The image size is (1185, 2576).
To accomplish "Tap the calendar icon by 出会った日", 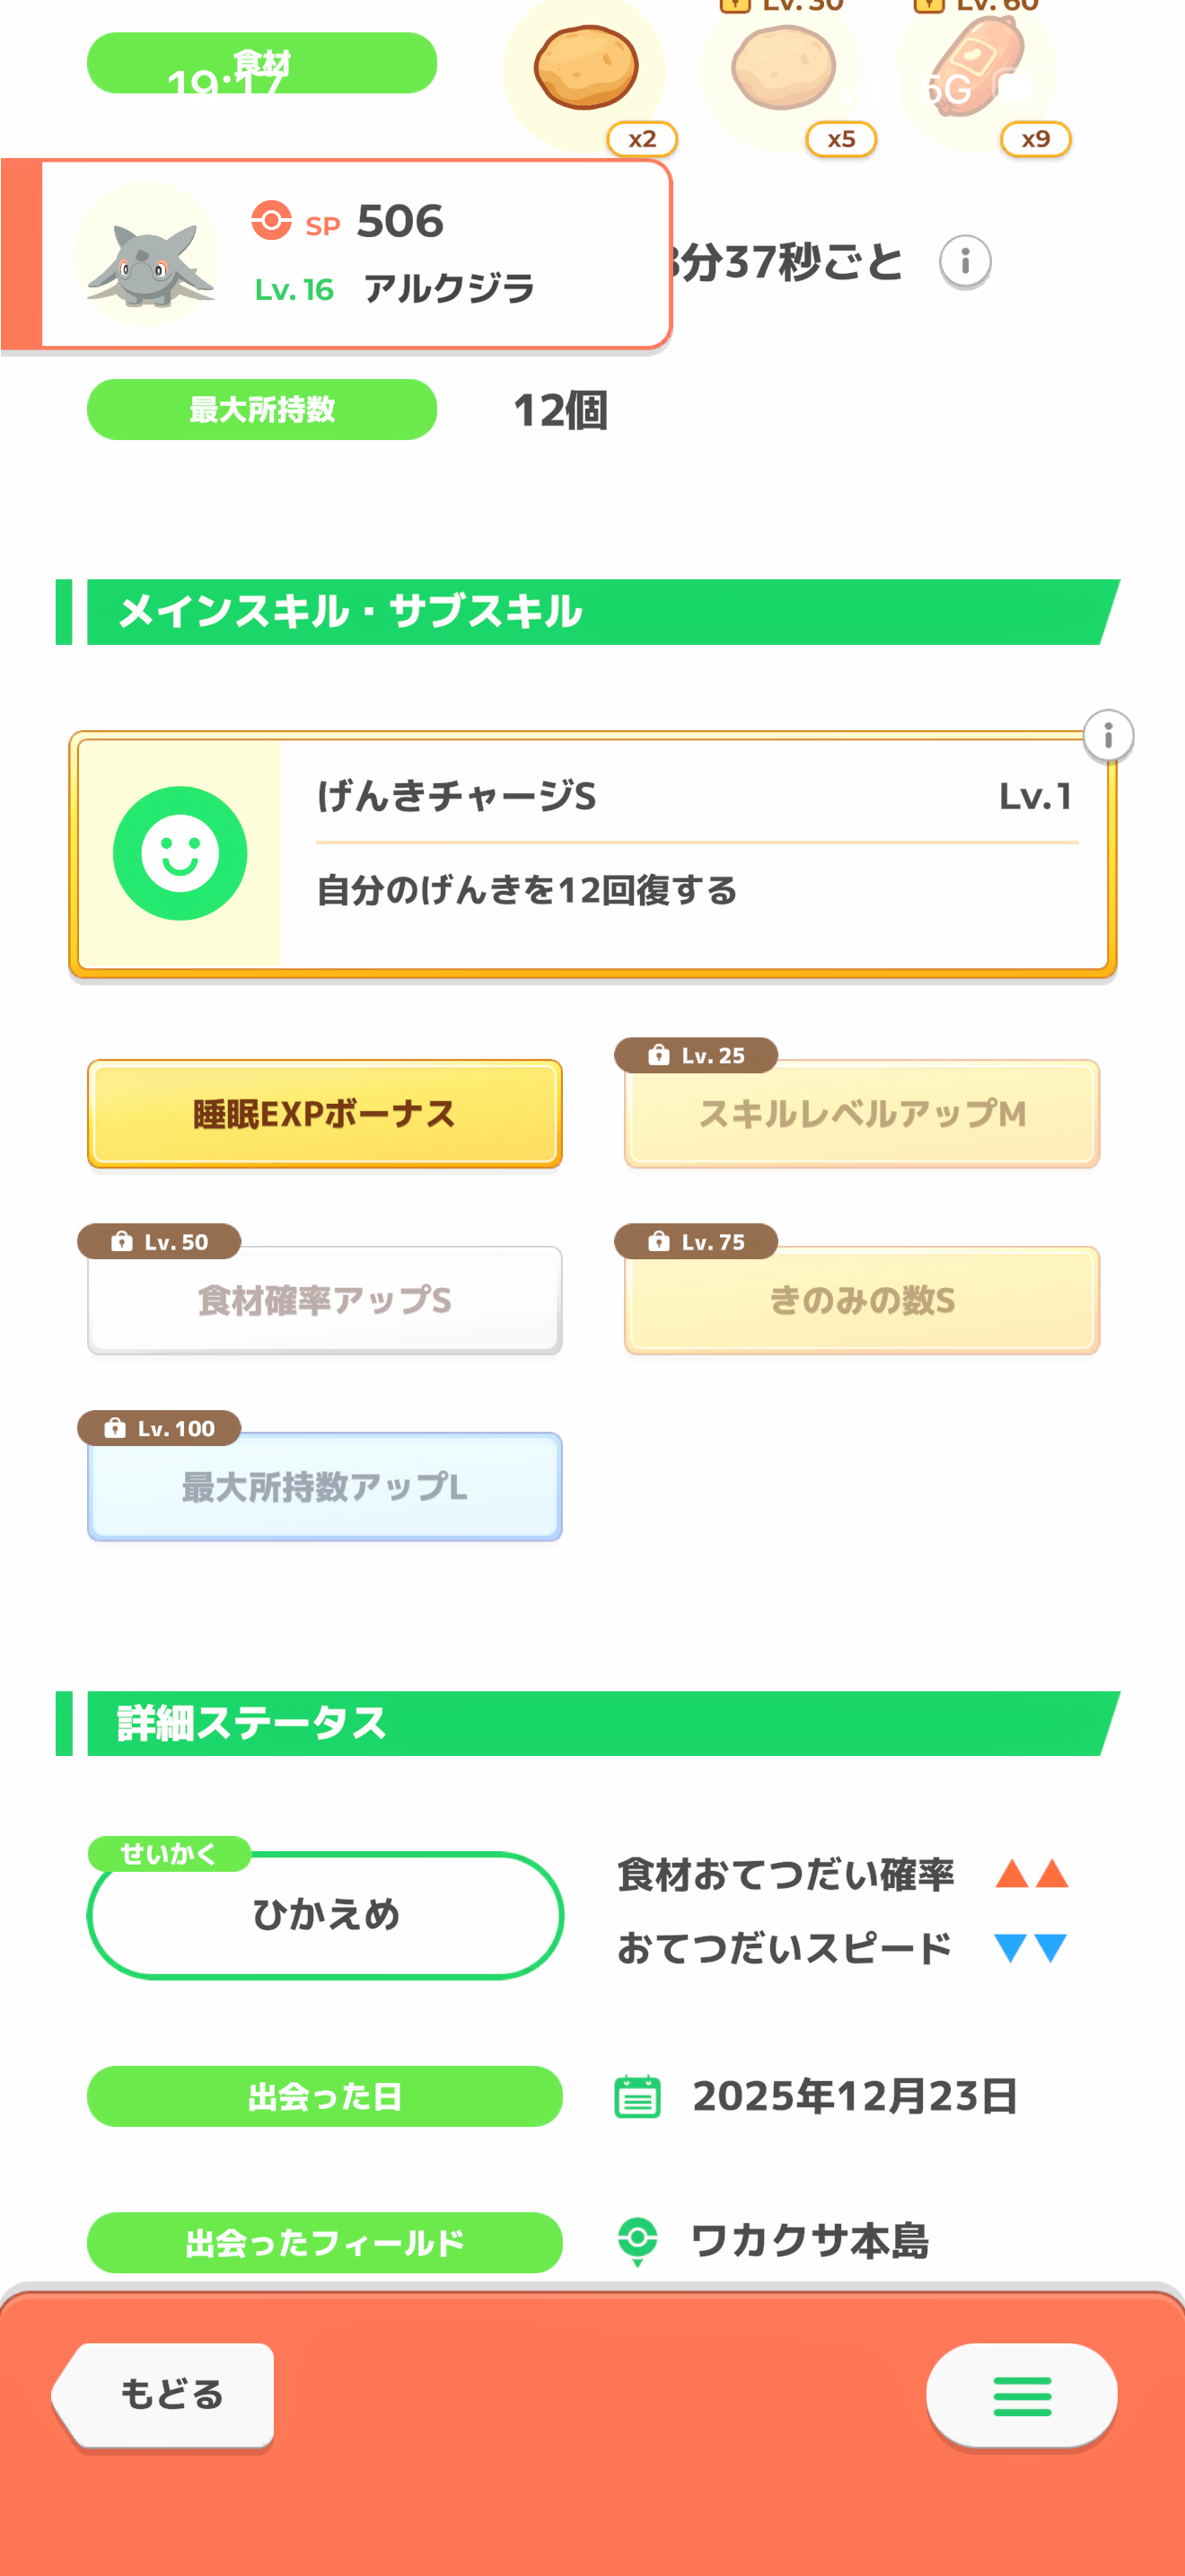I will point(637,2097).
